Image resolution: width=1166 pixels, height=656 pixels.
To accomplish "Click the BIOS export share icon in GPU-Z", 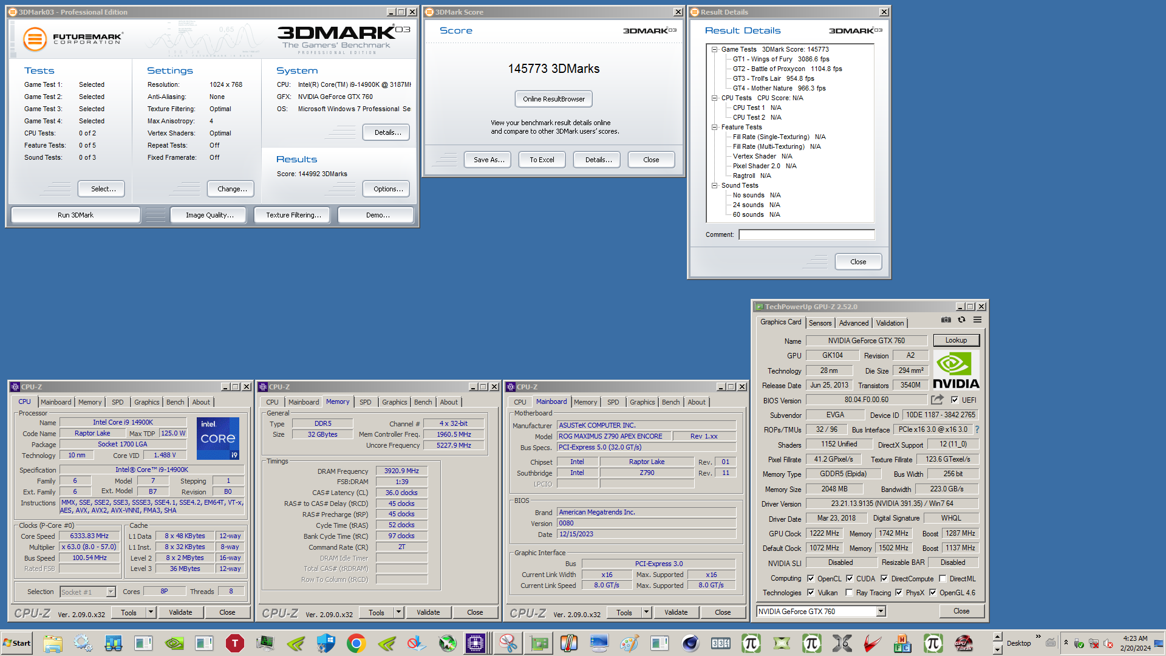I will (x=938, y=400).
